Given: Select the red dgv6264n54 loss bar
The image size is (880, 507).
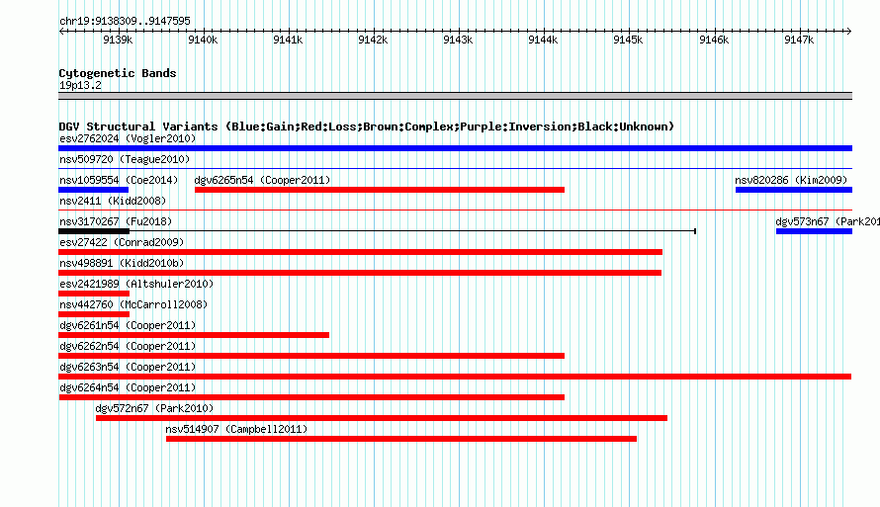Looking at the screenshot, I should tap(311, 397).
